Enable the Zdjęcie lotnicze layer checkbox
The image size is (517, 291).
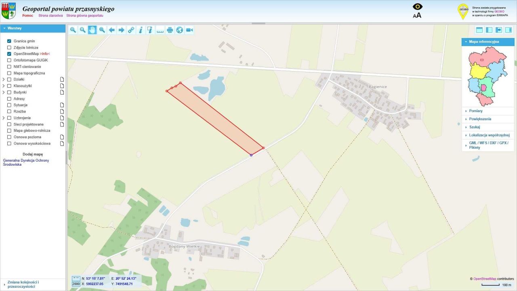(9, 47)
